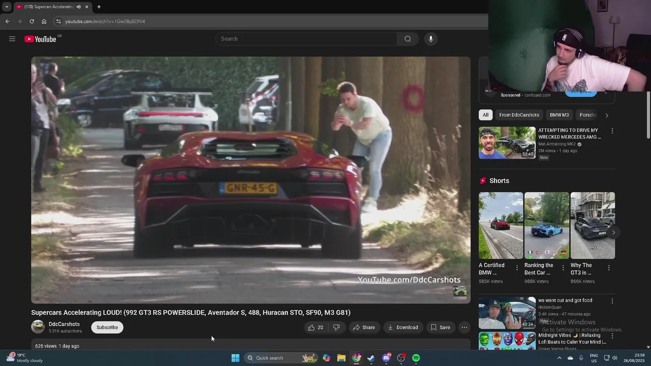The width and height of the screenshot is (651, 366).
Task: Open options for the Certified BMW short
Action: (x=517, y=268)
